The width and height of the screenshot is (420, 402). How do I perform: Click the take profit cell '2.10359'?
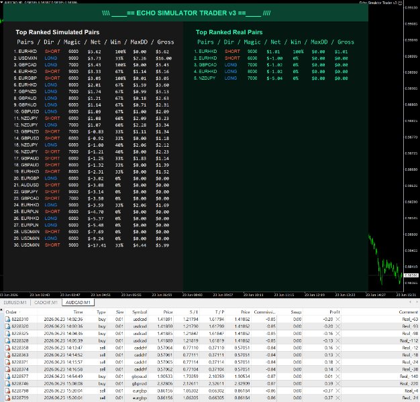(217, 377)
